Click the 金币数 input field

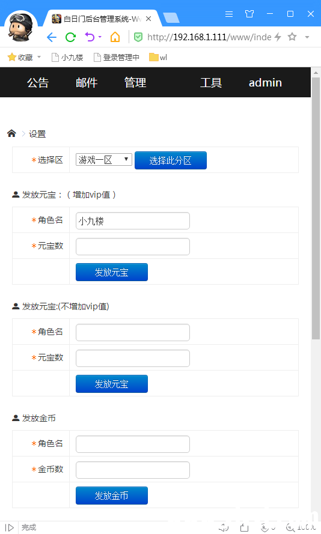coord(133,470)
